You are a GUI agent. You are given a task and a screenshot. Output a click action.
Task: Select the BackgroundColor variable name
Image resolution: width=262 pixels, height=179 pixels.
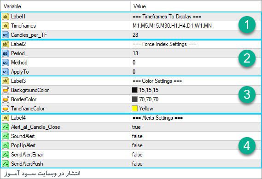click(30, 90)
